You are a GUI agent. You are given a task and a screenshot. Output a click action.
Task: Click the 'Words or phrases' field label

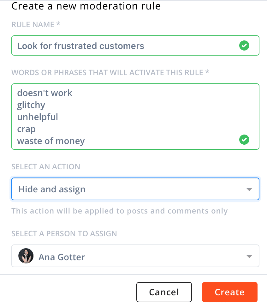tap(110, 73)
